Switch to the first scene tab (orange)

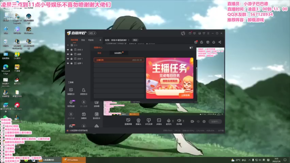point(74,40)
